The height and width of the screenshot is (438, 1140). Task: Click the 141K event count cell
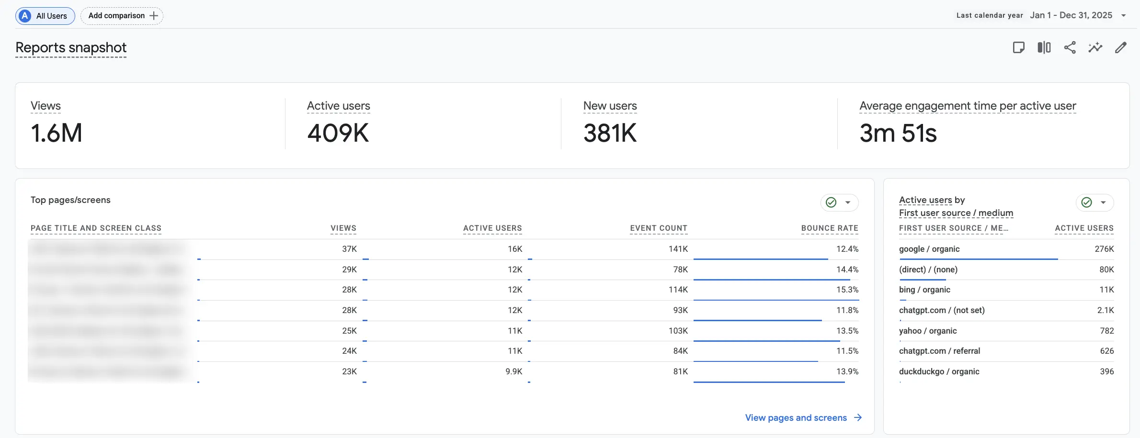click(x=678, y=249)
